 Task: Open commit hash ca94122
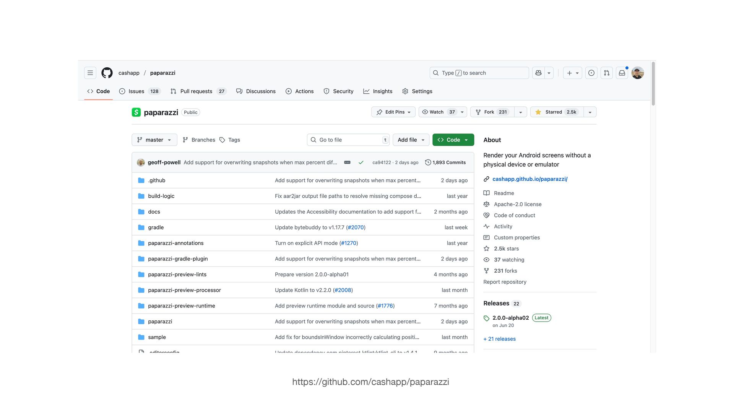382,163
